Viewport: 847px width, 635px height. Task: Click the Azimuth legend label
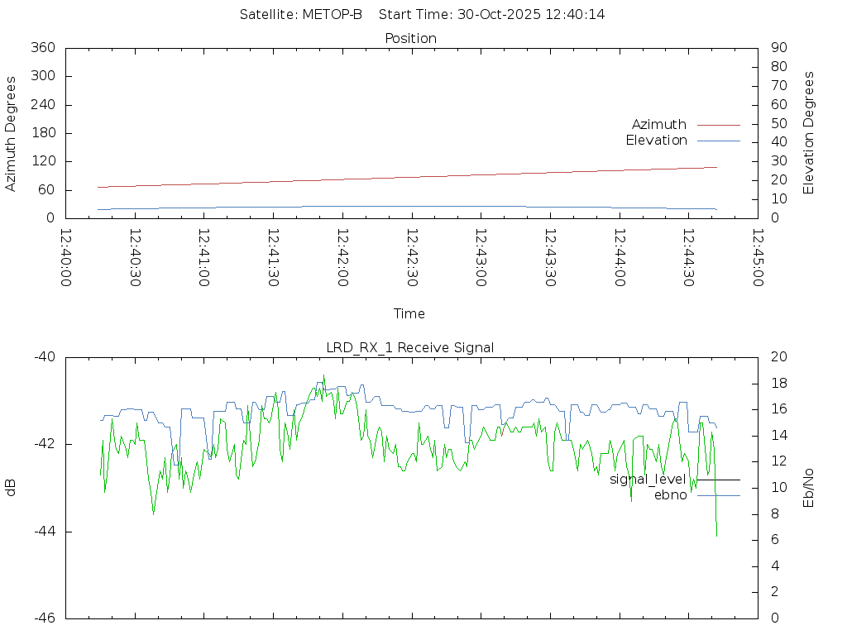pos(658,124)
